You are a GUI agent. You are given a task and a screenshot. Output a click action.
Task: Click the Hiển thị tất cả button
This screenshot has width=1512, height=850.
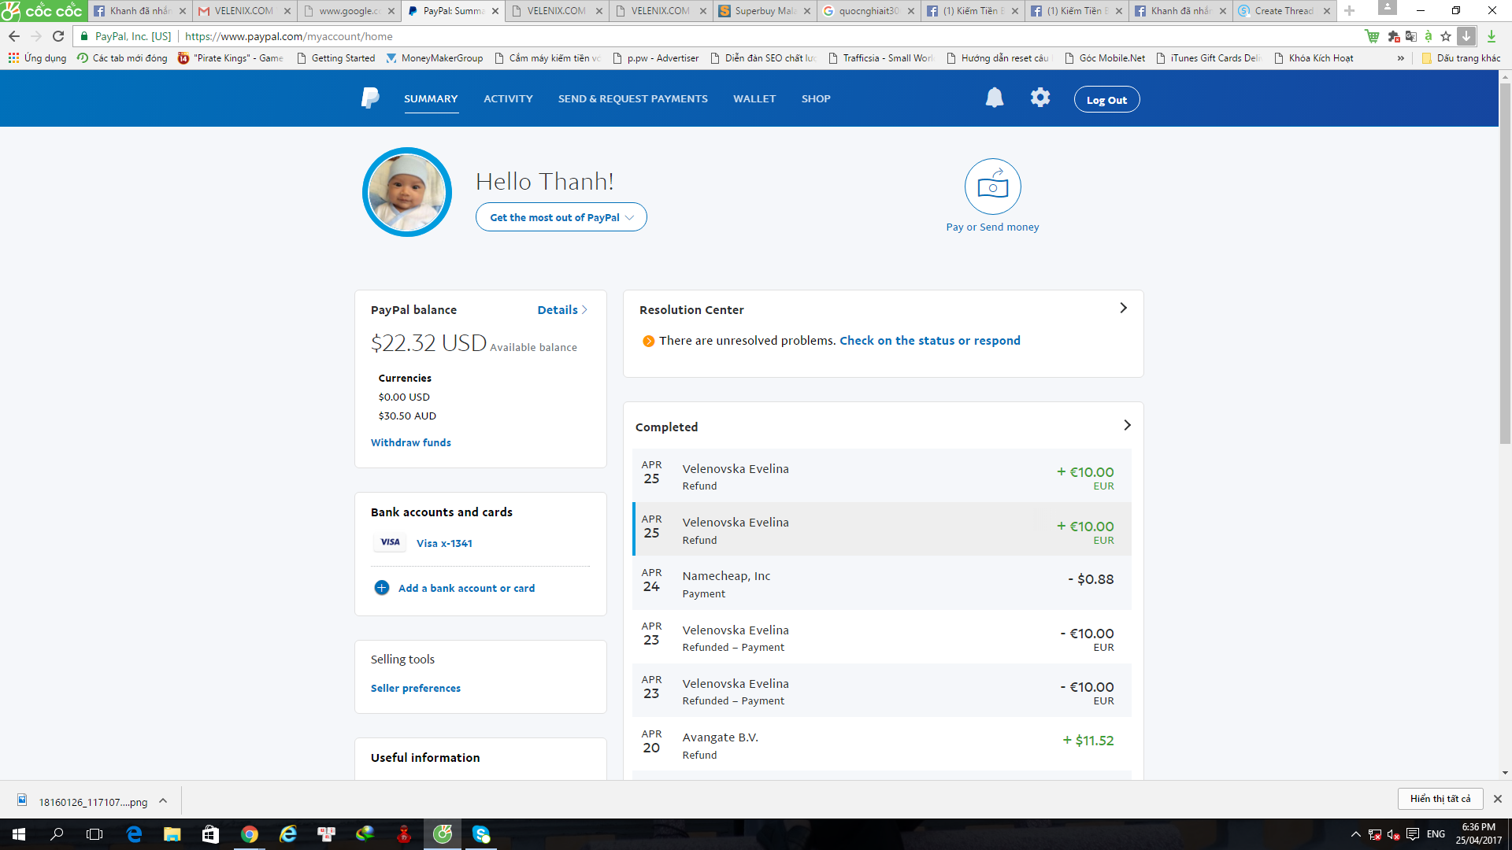pos(1440,799)
